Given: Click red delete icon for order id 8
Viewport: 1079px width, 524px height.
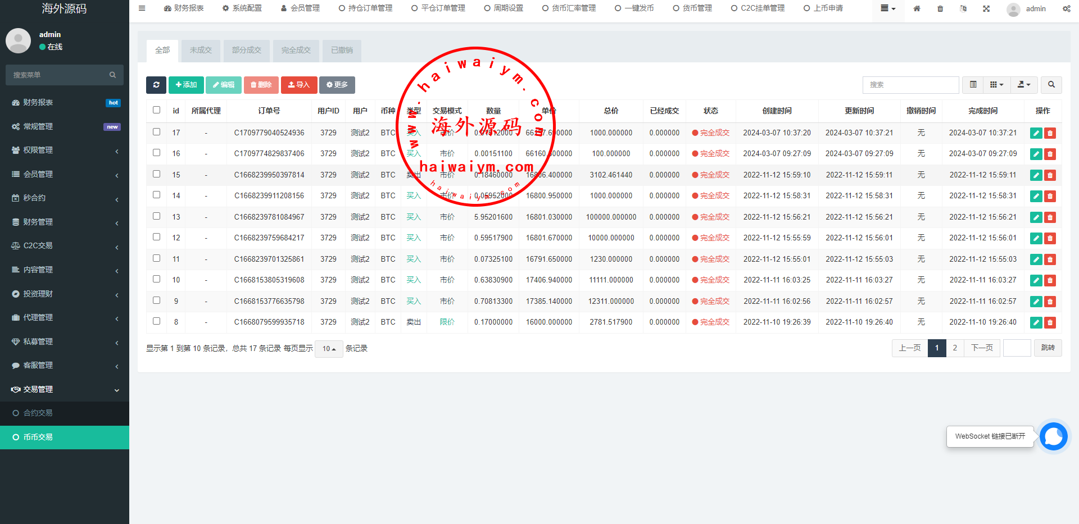Looking at the screenshot, I should click(x=1050, y=322).
